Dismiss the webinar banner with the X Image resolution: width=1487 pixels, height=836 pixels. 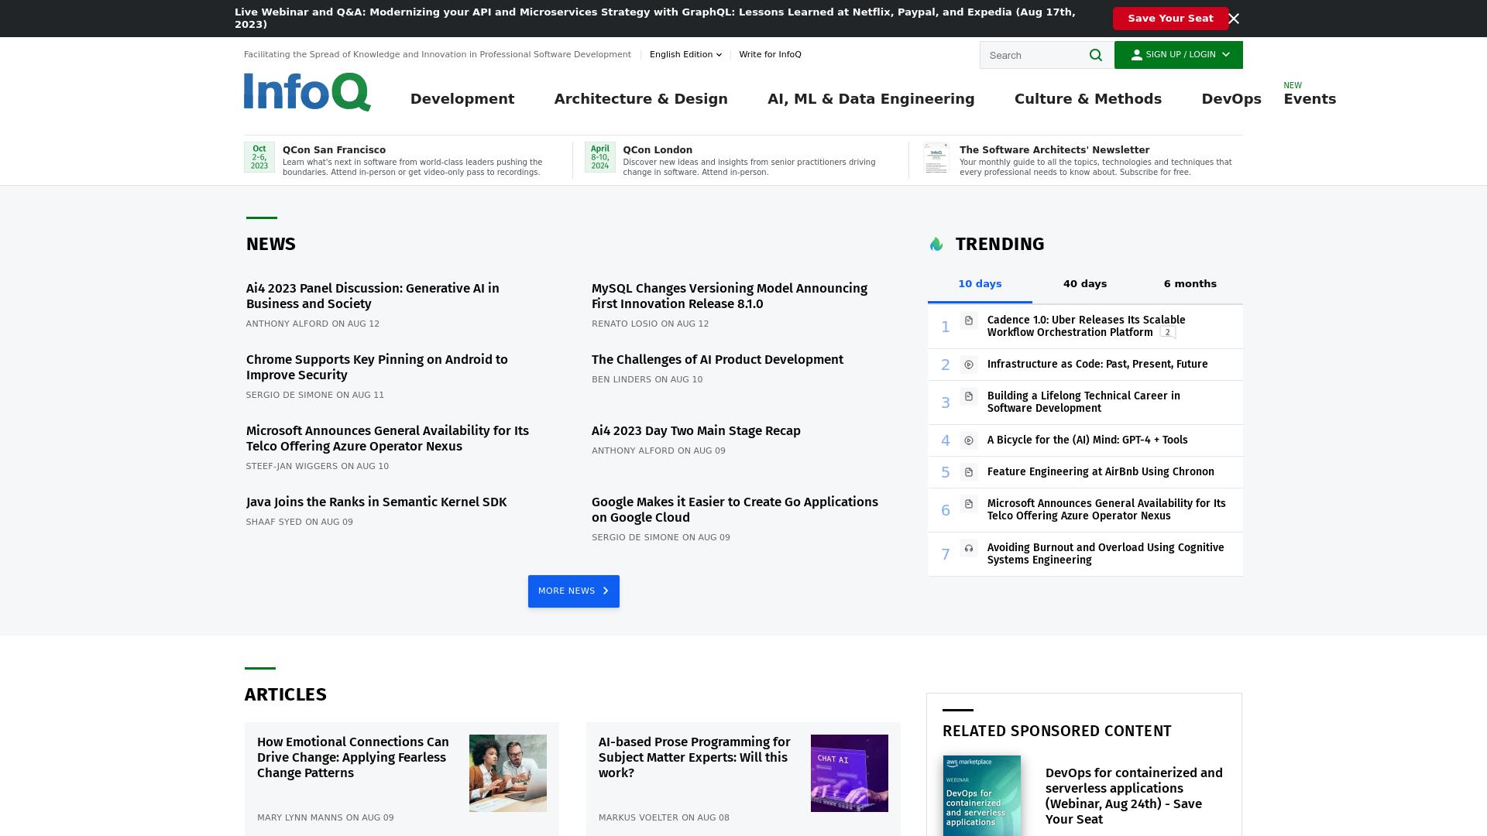(x=1234, y=19)
